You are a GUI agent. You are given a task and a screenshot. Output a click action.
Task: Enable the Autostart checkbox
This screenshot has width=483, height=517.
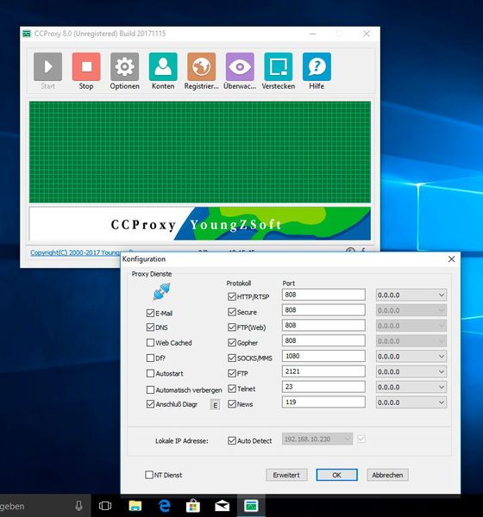click(x=150, y=373)
